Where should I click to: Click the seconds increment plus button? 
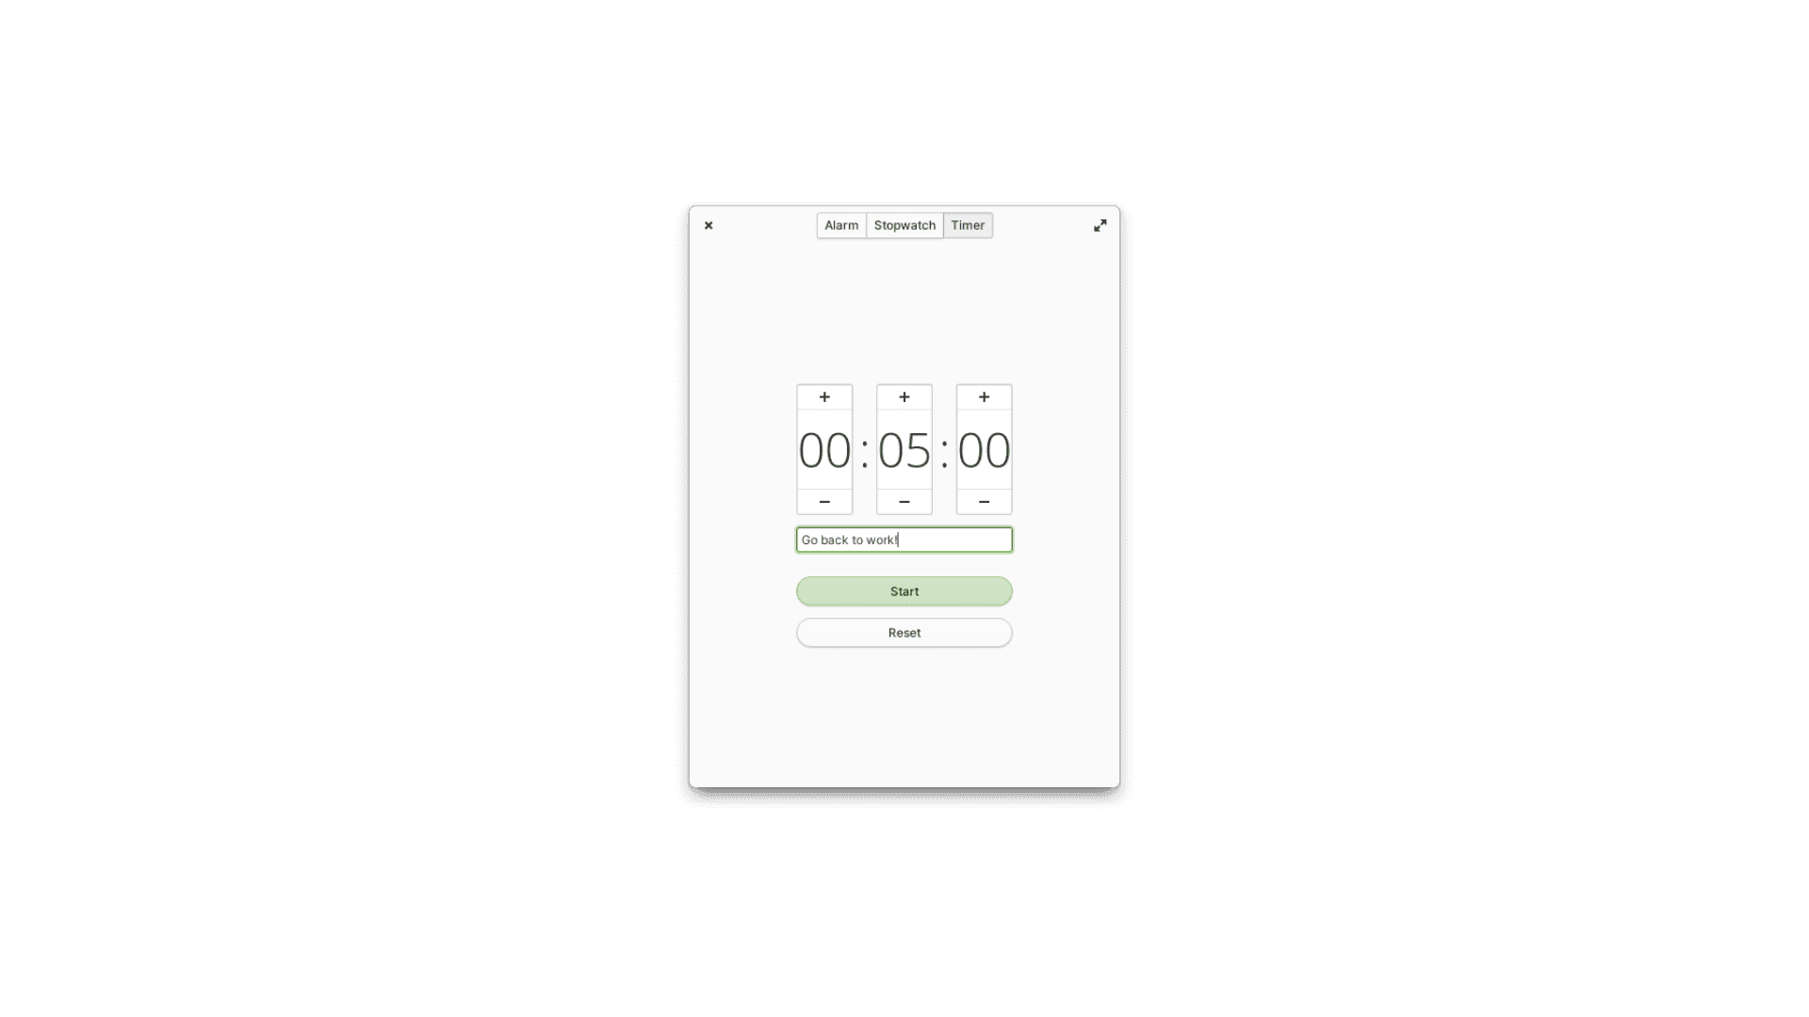(x=983, y=397)
